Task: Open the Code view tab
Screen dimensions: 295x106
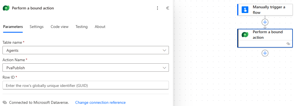Action: coord(59,27)
